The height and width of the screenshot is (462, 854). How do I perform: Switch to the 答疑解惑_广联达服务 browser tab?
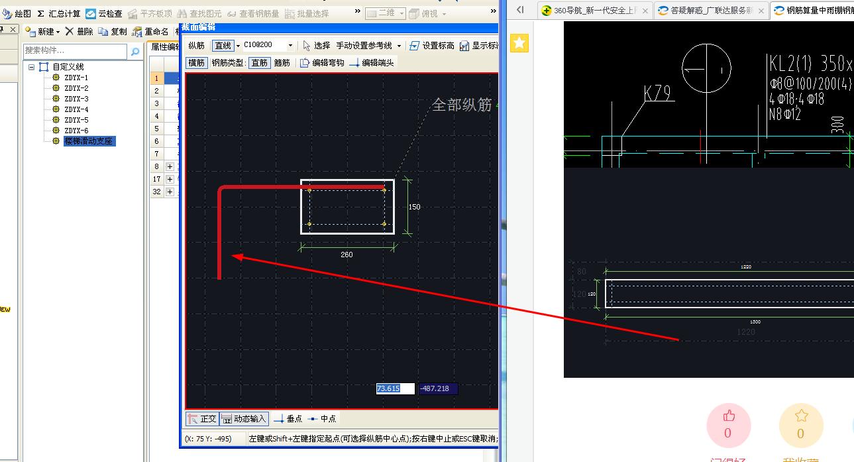point(711,11)
